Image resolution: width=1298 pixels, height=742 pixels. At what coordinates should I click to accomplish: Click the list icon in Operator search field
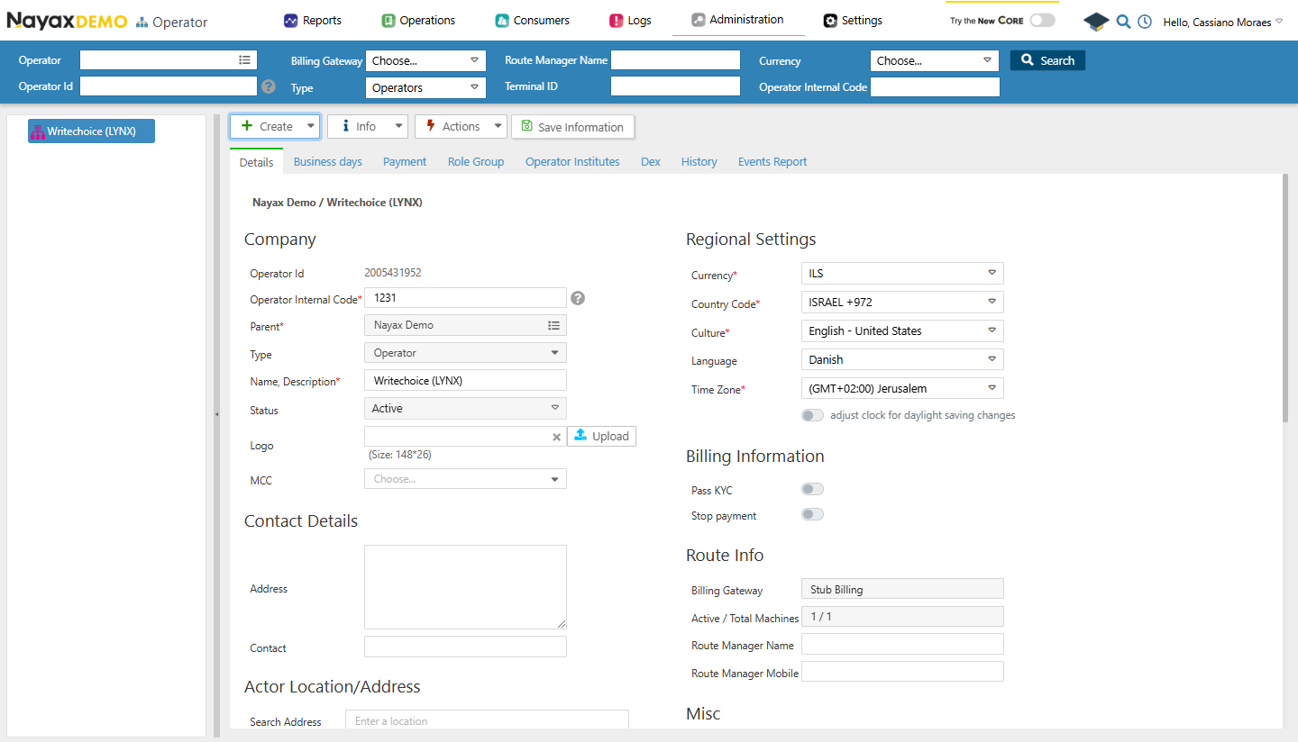[244, 59]
